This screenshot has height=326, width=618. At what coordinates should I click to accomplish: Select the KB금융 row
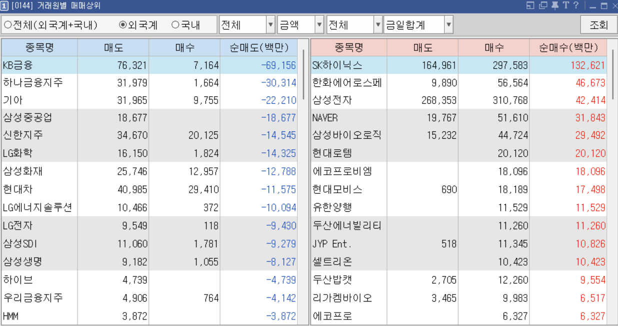[149, 65]
